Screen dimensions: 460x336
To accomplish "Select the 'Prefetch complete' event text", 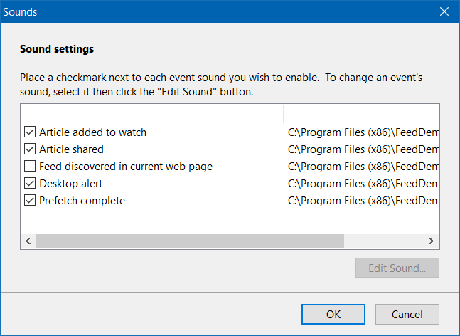I will point(82,201).
